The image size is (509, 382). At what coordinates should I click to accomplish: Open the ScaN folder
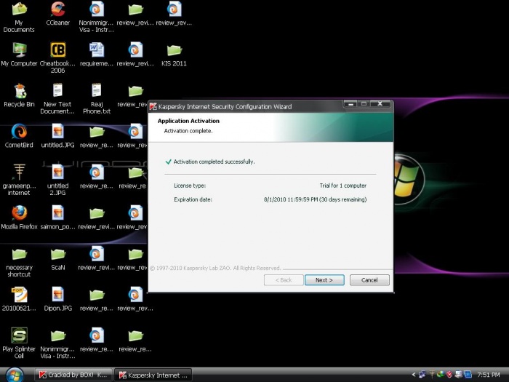(x=57, y=258)
